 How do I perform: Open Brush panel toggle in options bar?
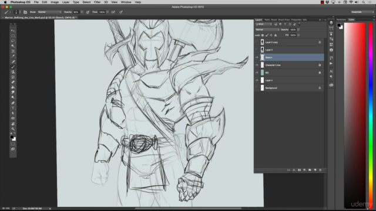(25, 12)
